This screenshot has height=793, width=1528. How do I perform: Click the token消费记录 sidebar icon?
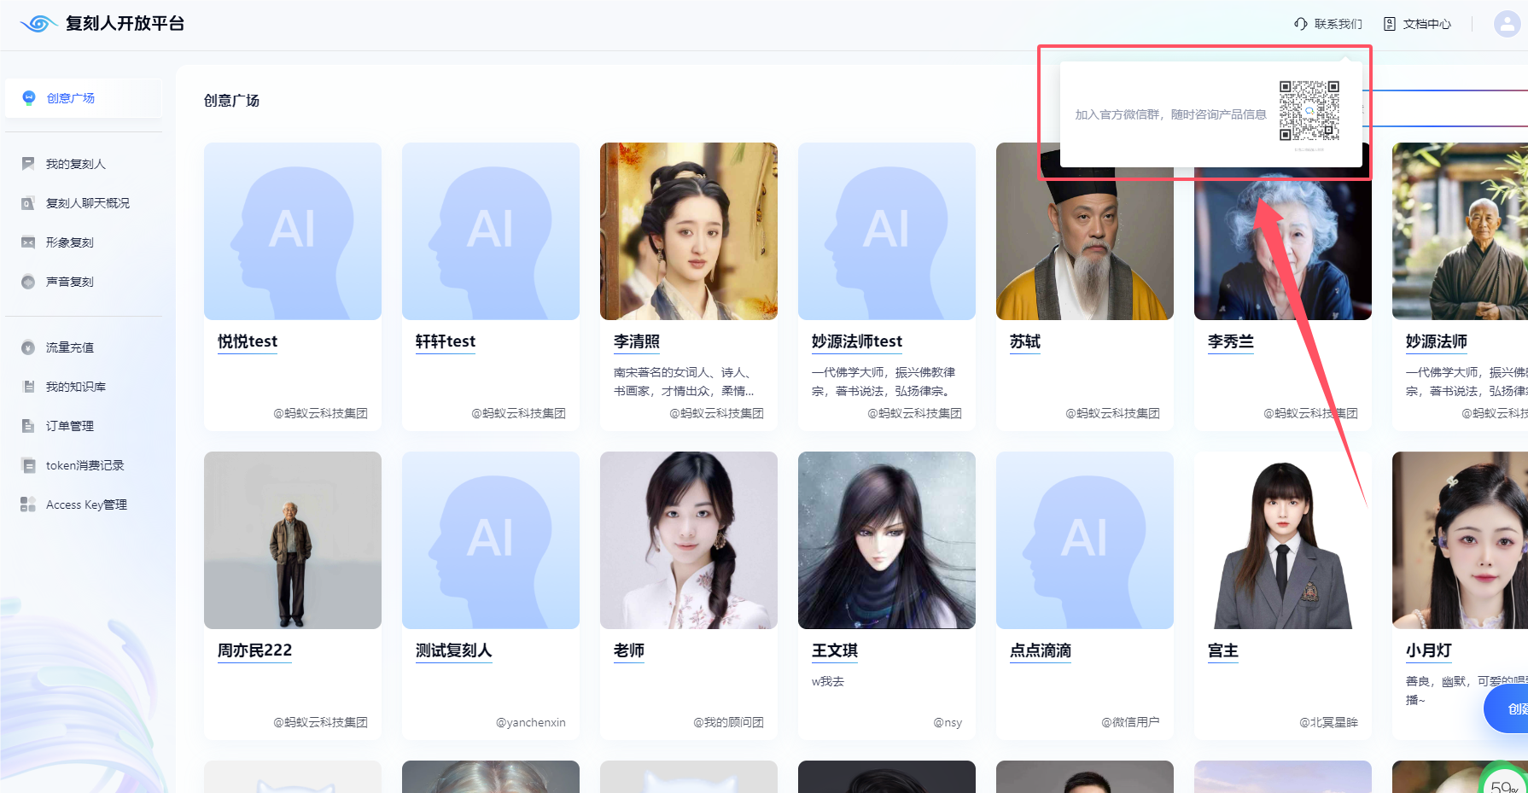point(28,465)
